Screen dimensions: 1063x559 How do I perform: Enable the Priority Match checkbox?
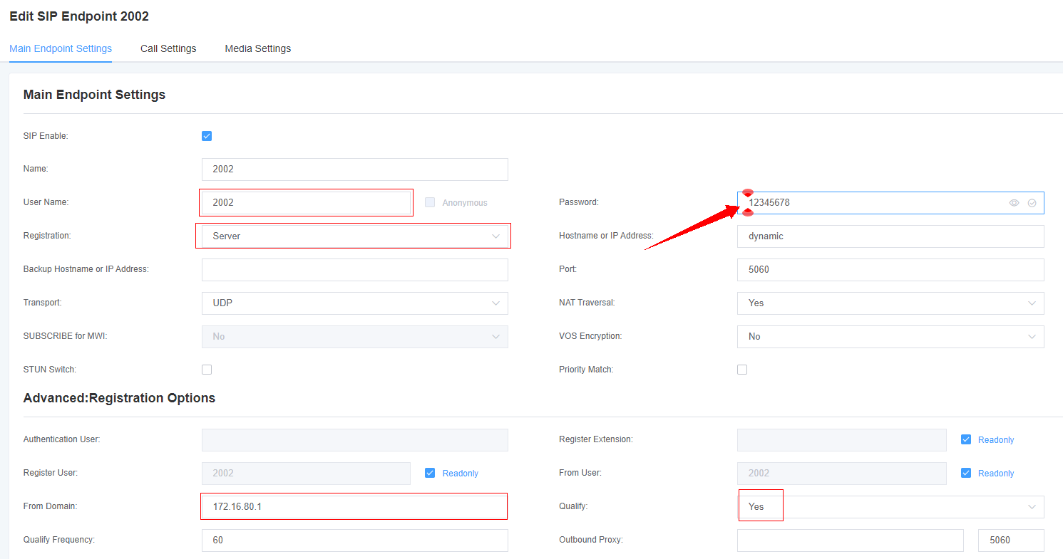pos(742,370)
